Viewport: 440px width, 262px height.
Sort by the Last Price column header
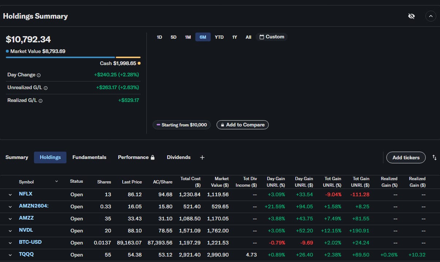(x=132, y=182)
